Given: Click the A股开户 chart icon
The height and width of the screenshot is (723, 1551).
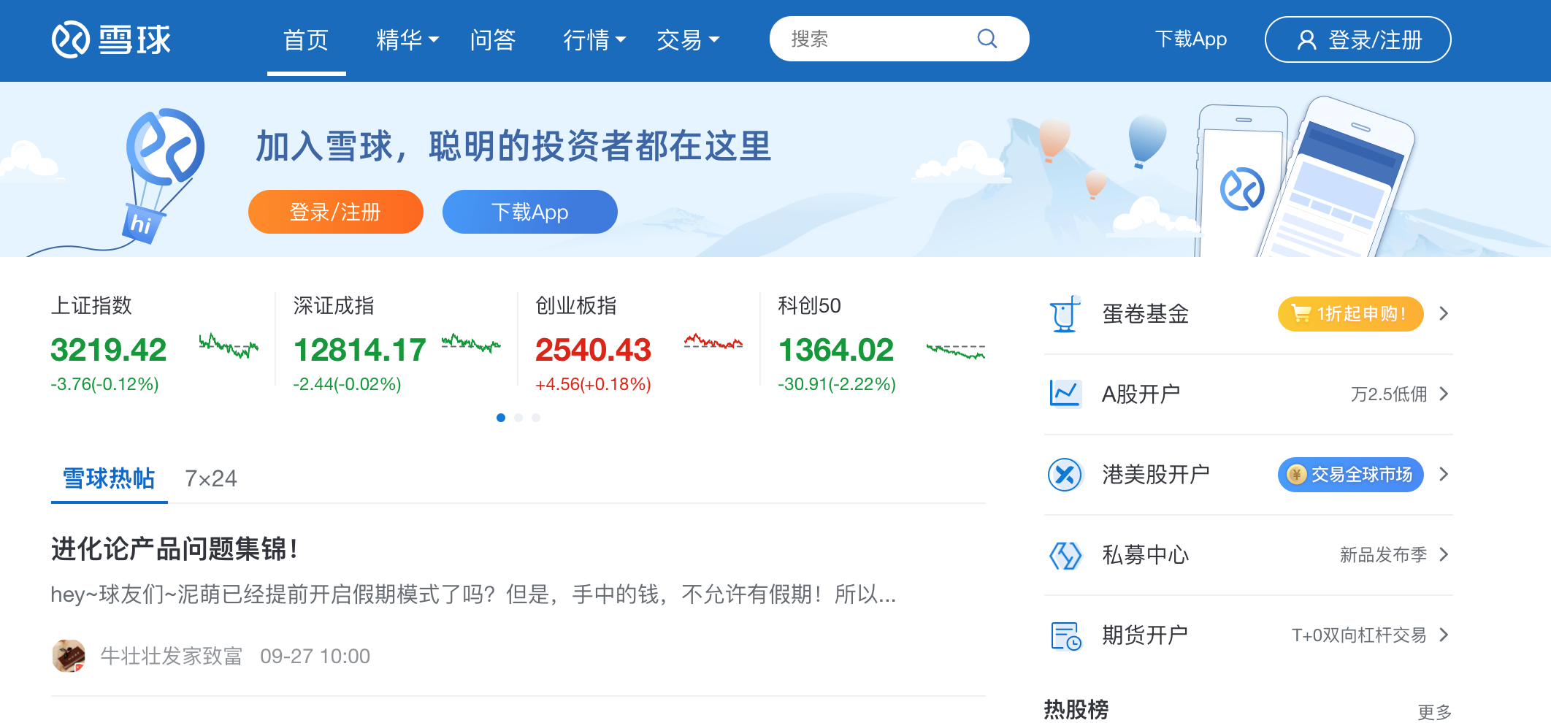Looking at the screenshot, I should click(1066, 394).
